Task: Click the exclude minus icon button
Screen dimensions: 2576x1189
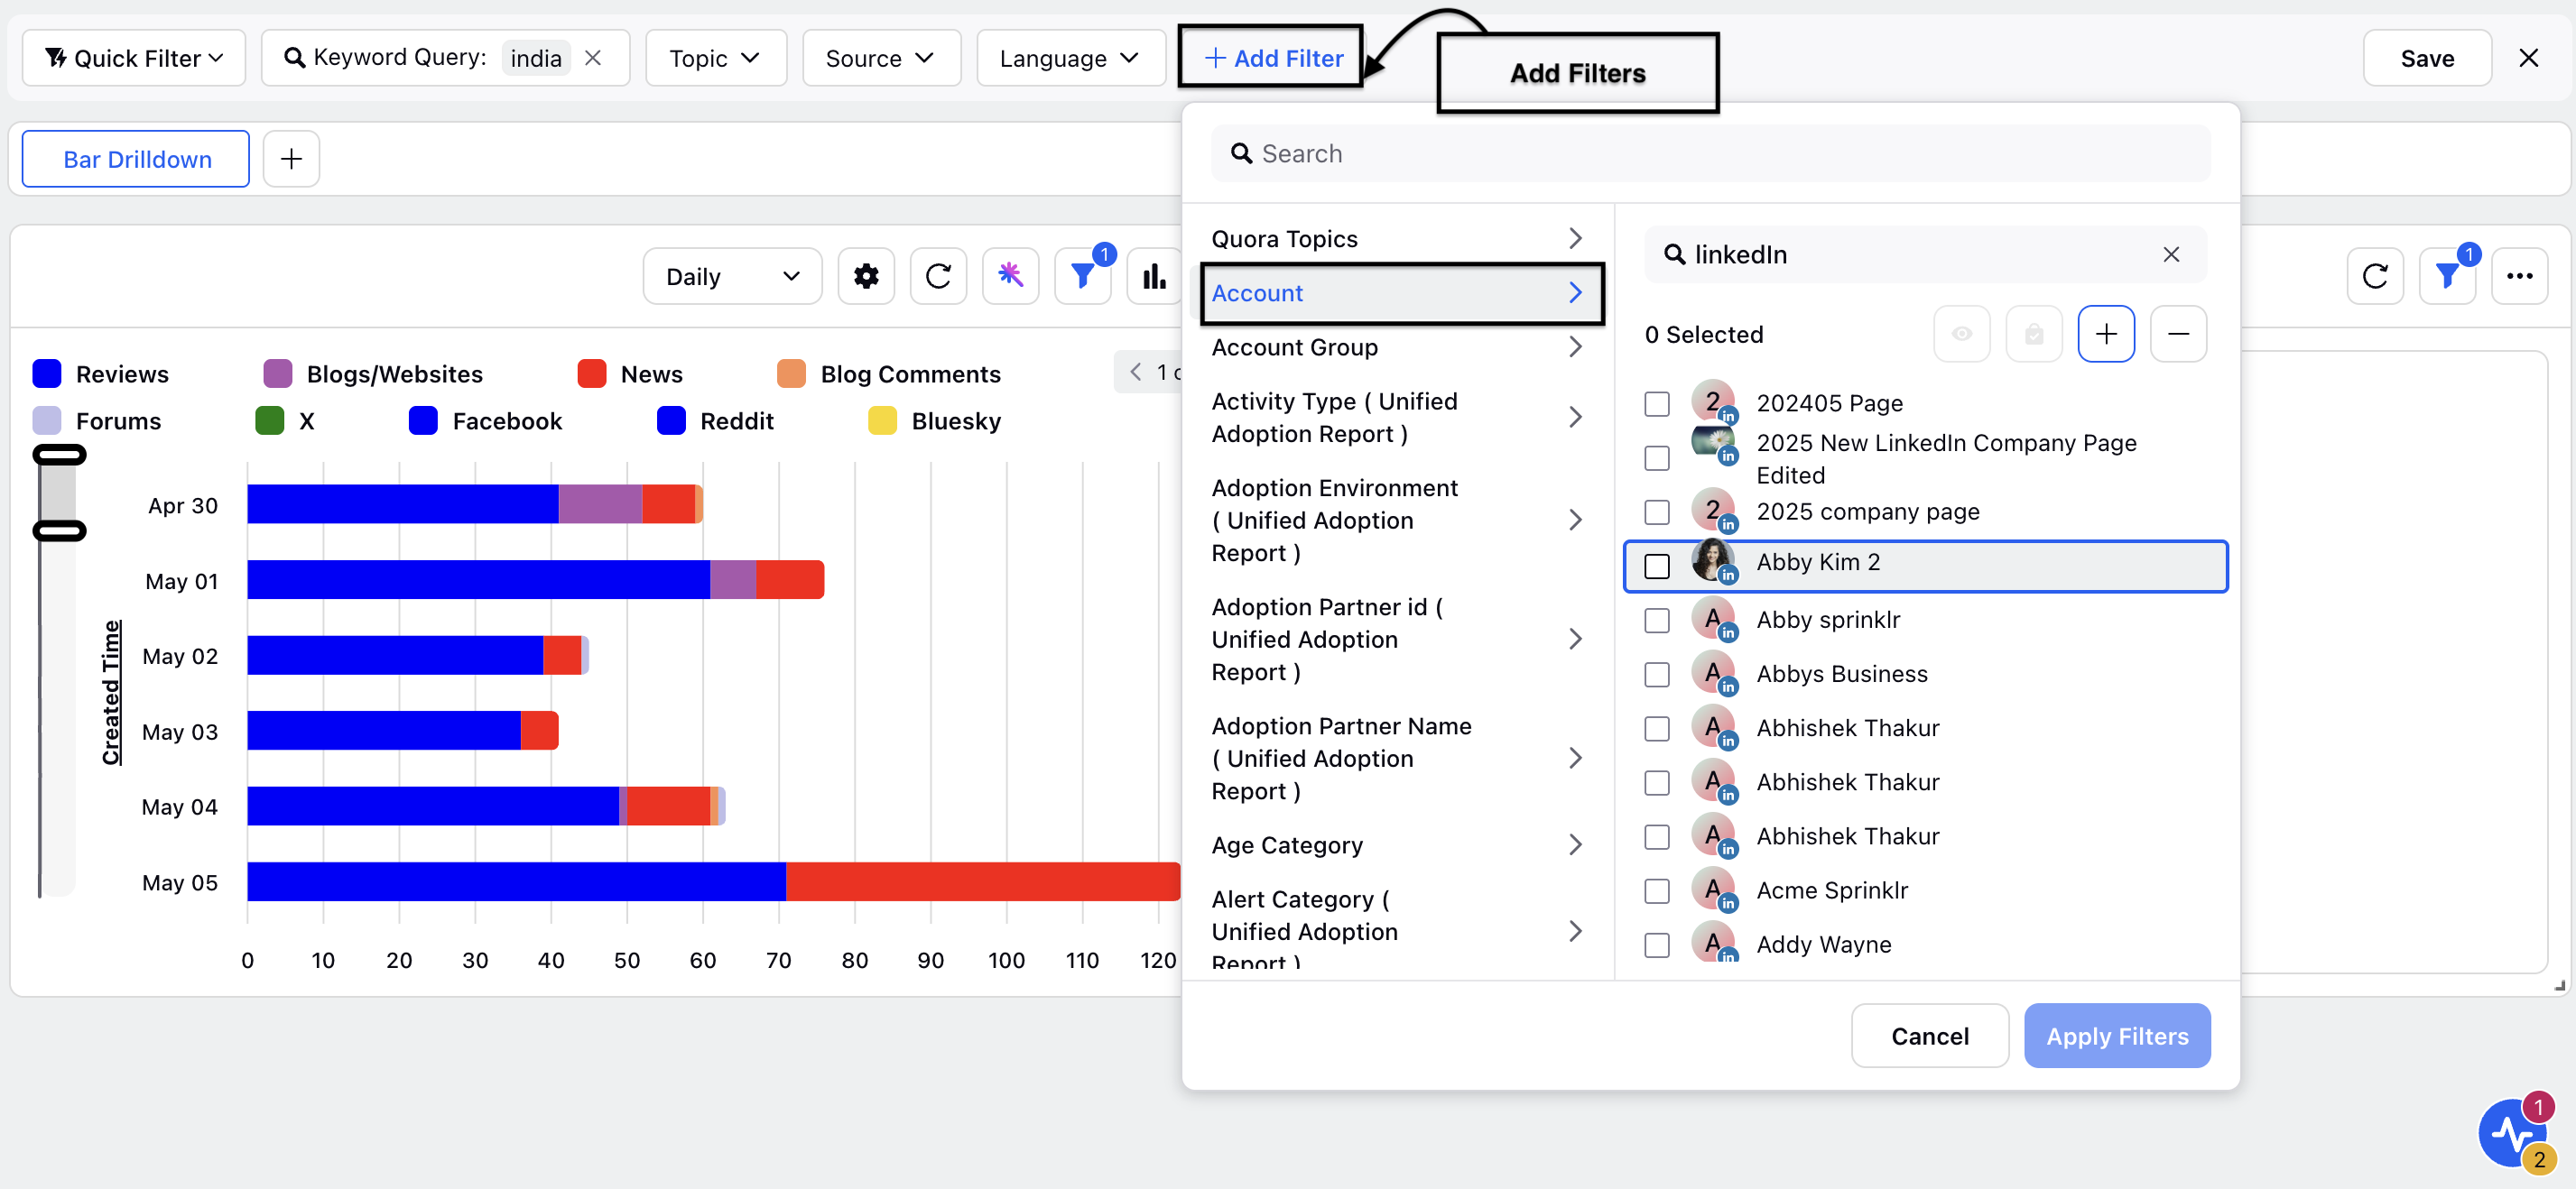Action: (2178, 334)
